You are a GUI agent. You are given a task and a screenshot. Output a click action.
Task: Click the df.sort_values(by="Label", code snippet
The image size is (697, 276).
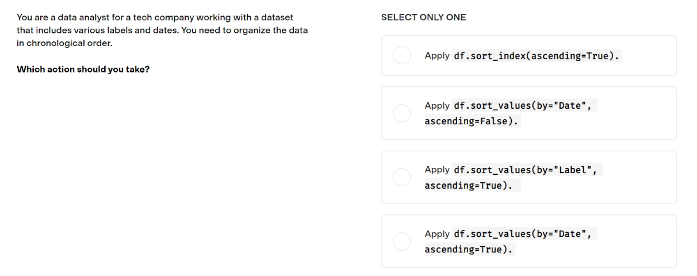[x=527, y=170]
